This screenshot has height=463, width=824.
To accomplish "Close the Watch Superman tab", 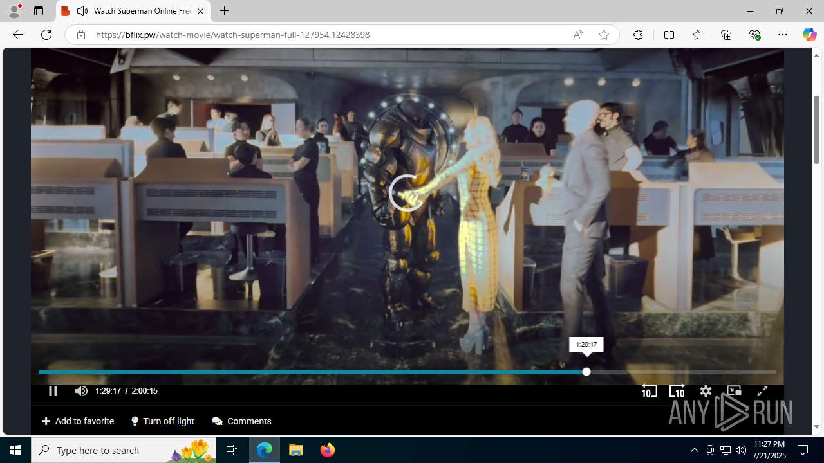I will 200,11.
